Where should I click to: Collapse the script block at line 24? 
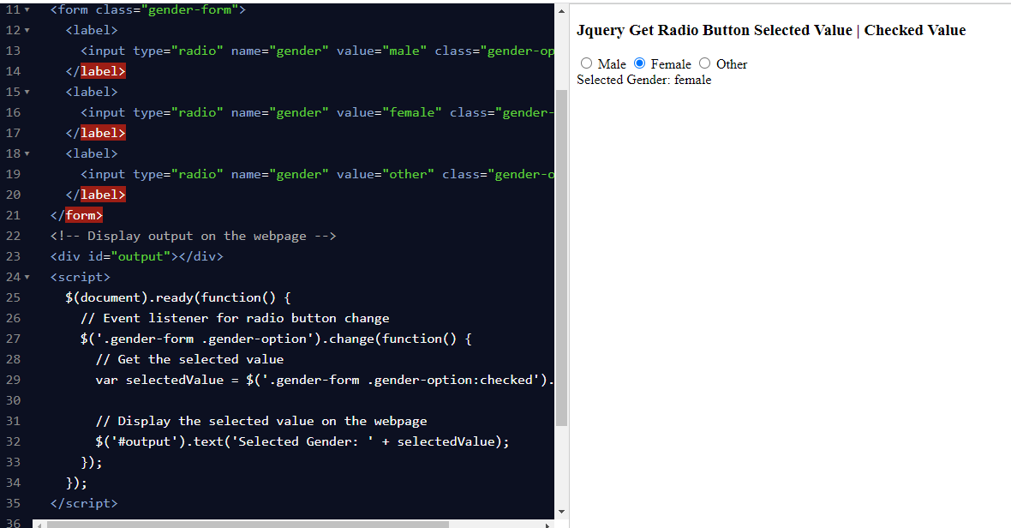pos(27,277)
